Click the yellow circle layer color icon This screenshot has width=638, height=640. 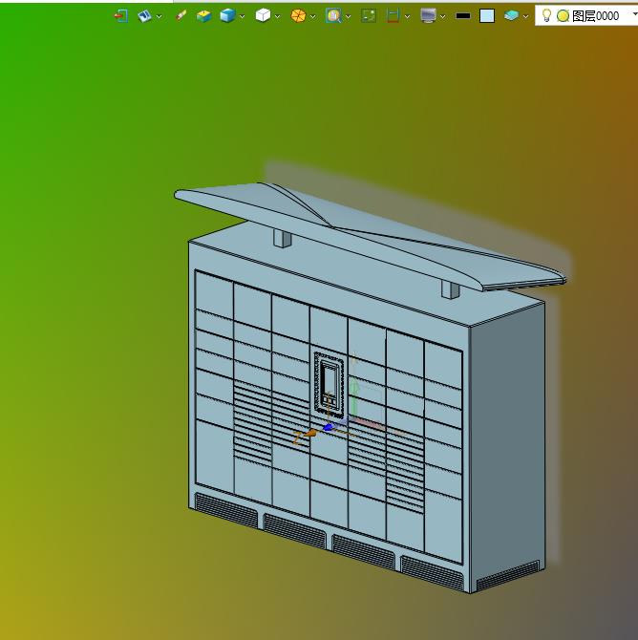pos(563,16)
